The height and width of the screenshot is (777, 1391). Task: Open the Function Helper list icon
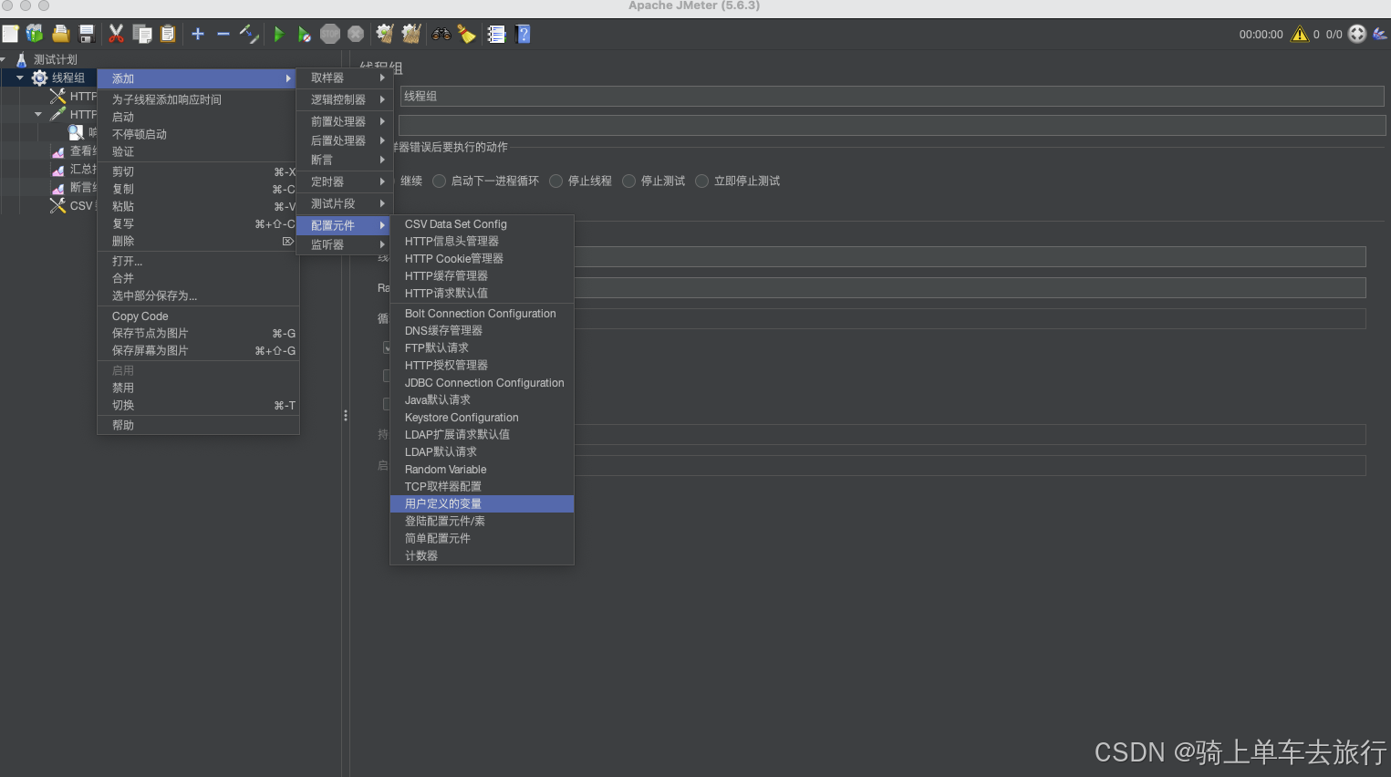coord(496,34)
